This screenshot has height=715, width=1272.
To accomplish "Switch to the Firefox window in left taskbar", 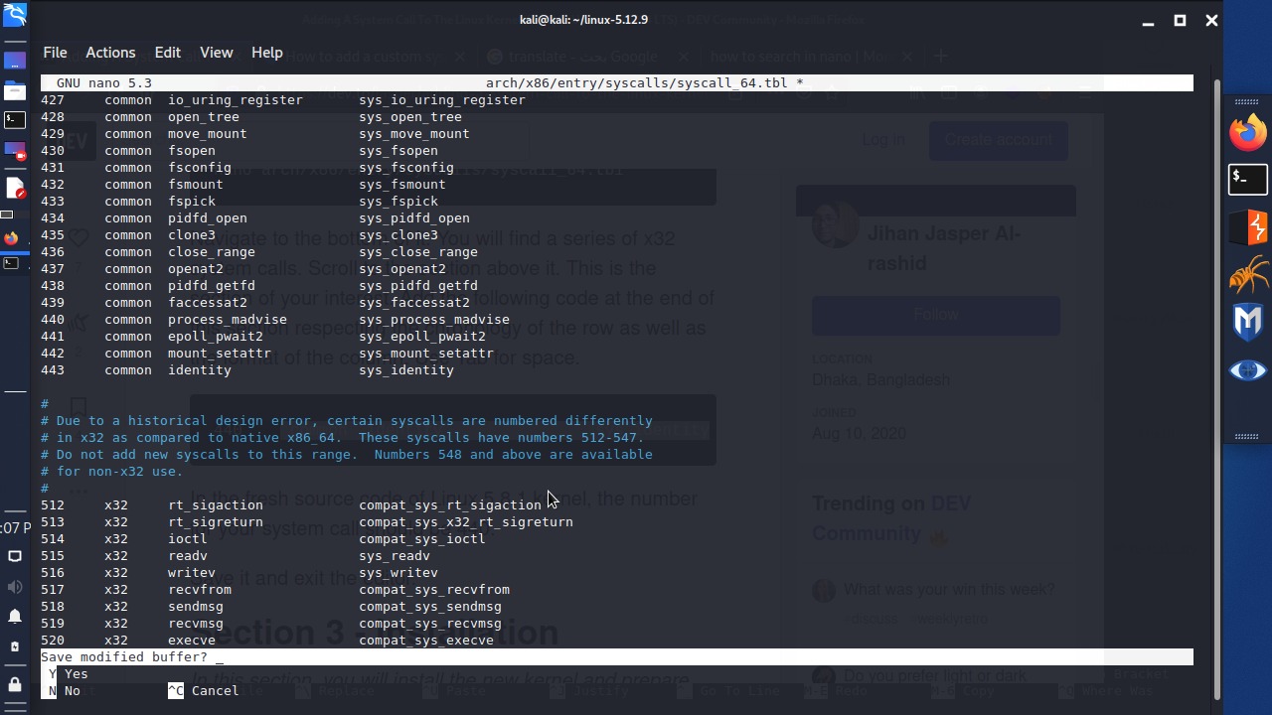I will [x=11, y=238].
